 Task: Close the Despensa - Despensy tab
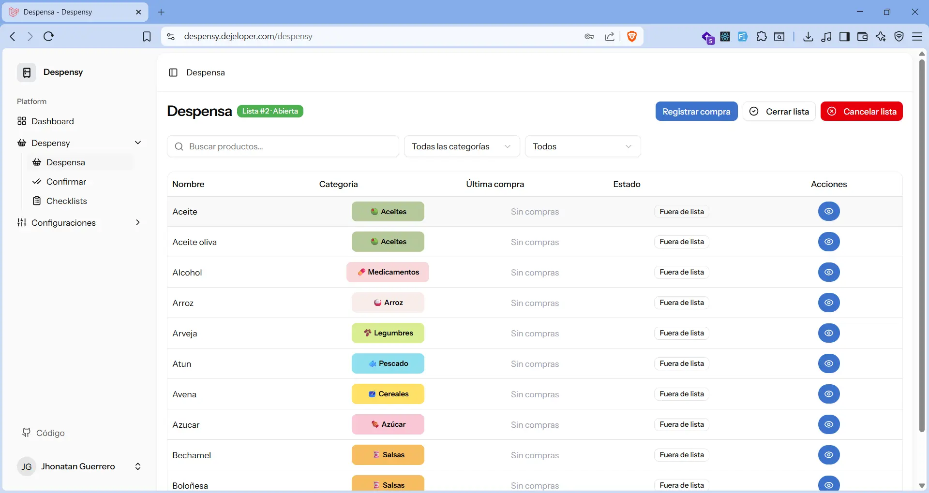tap(138, 12)
